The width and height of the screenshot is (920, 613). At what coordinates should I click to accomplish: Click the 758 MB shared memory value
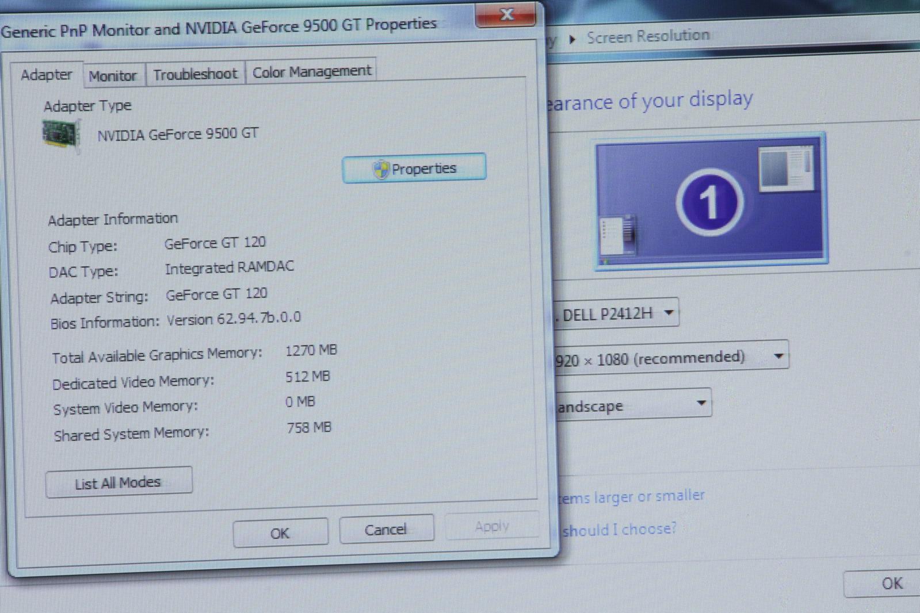coord(310,427)
